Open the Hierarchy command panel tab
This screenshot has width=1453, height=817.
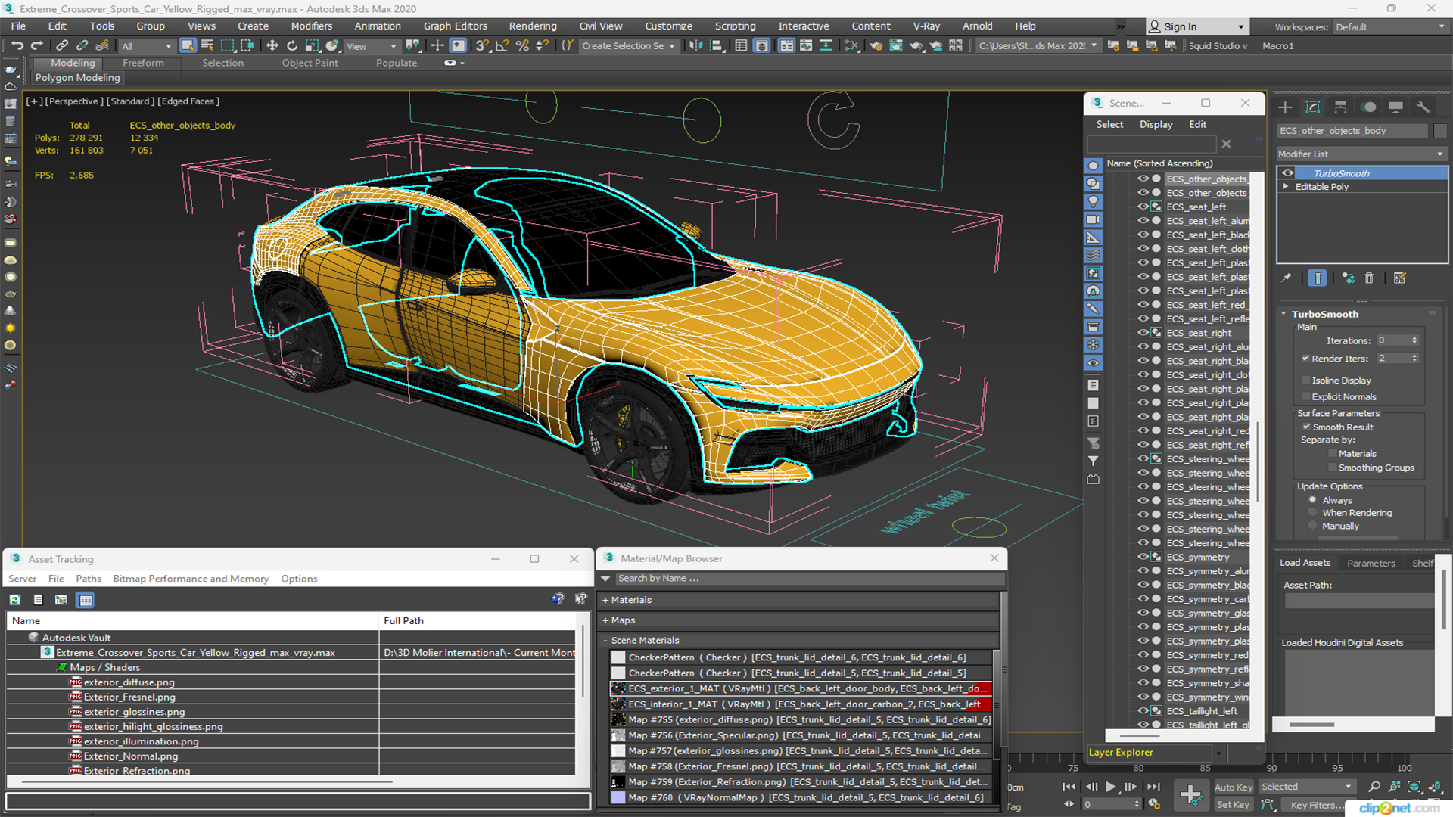coord(1340,107)
